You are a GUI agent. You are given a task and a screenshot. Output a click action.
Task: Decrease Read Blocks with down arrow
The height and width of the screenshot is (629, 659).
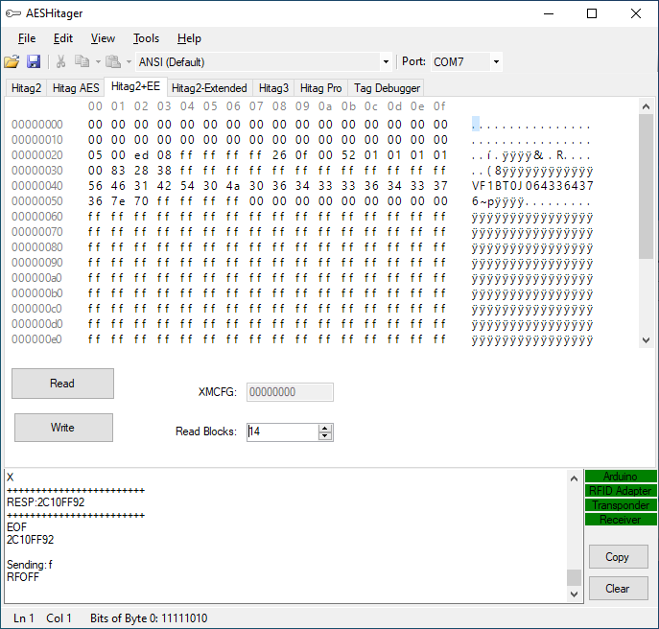[x=325, y=436]
